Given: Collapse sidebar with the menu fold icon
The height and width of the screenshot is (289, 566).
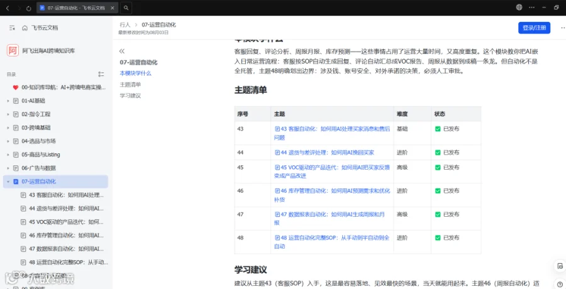Looking at the screenshot, I should [x=13, y=28].
